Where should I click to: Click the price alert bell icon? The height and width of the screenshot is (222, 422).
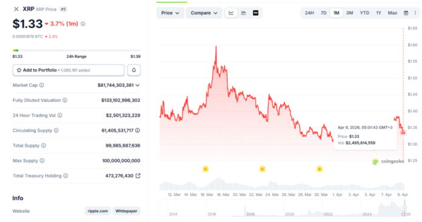tap(134, 70)
